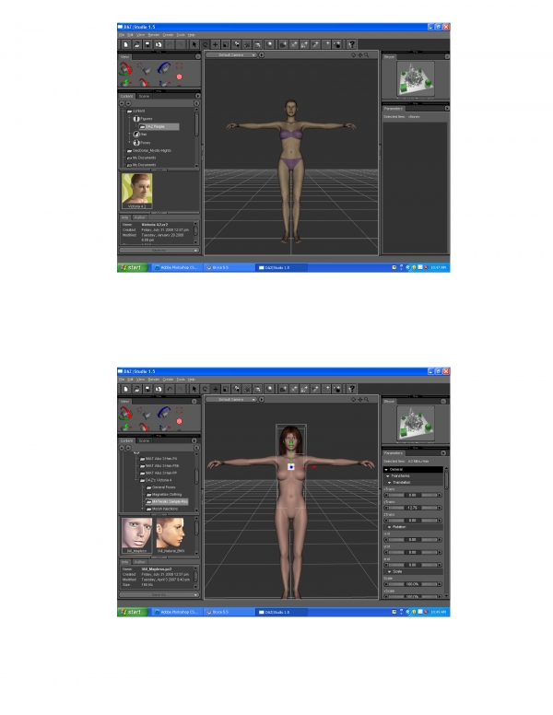This screenshot has height=715, width=553.
Task: Click viewport pan cross icon in 10:47 AM window
Action: (360, 55)
